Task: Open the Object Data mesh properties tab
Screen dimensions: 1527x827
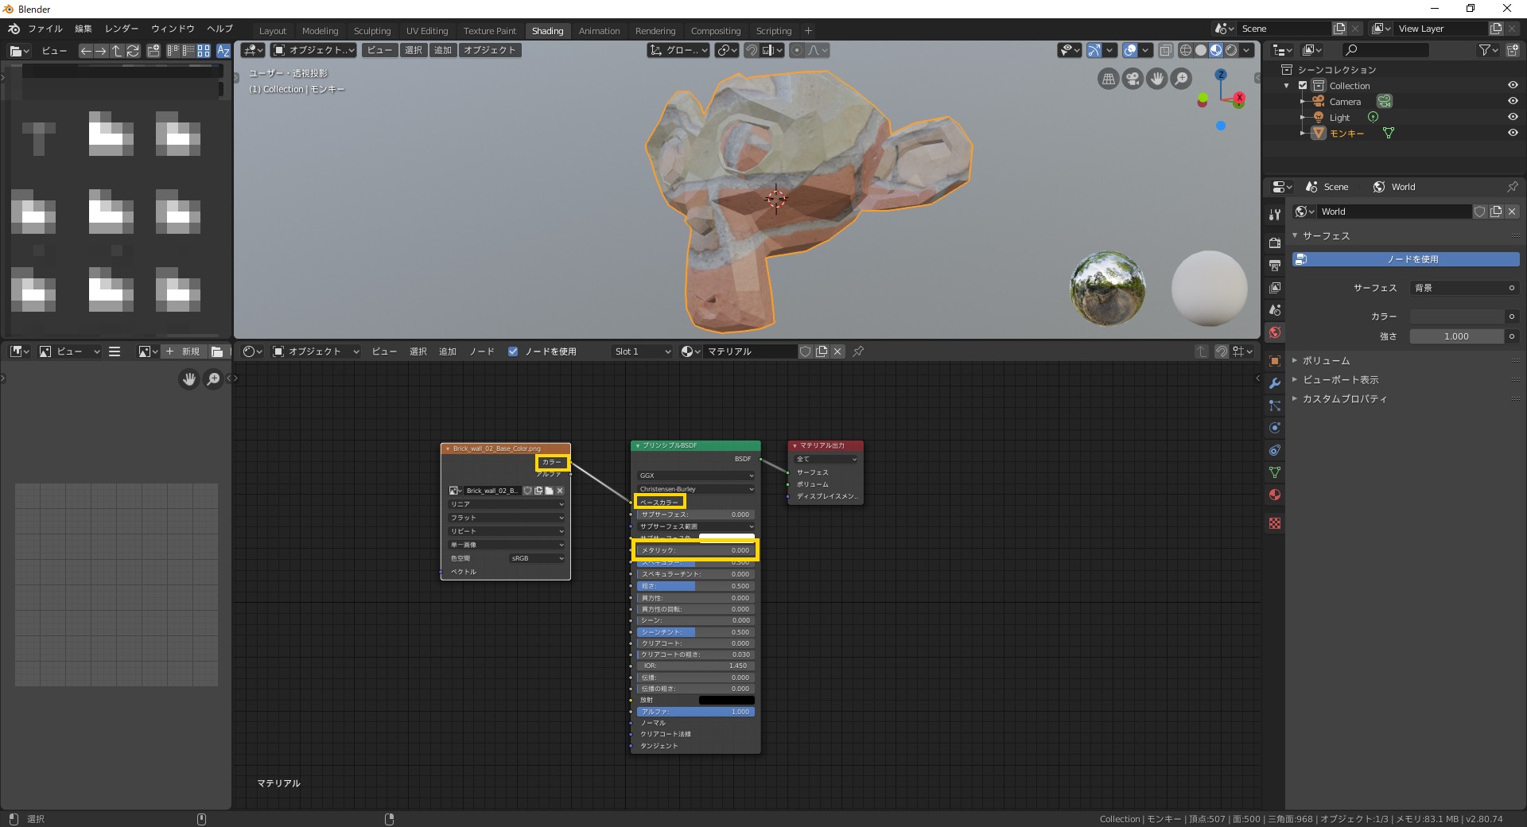Action: point(1275,472)
